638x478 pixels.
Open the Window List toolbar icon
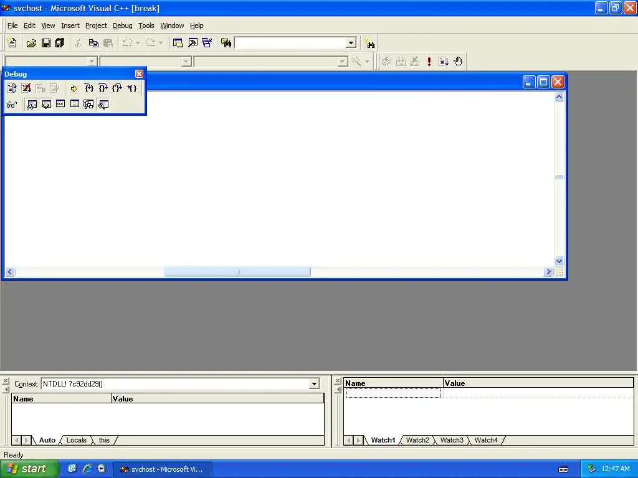207,43
